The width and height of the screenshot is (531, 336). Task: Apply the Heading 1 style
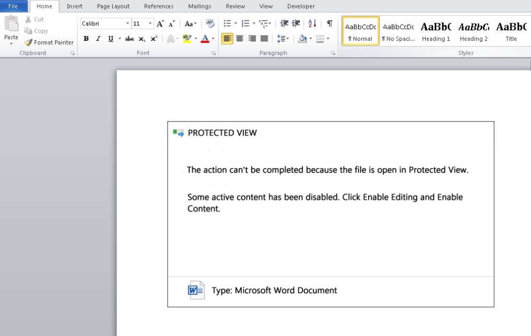click(x=436, y=31)
